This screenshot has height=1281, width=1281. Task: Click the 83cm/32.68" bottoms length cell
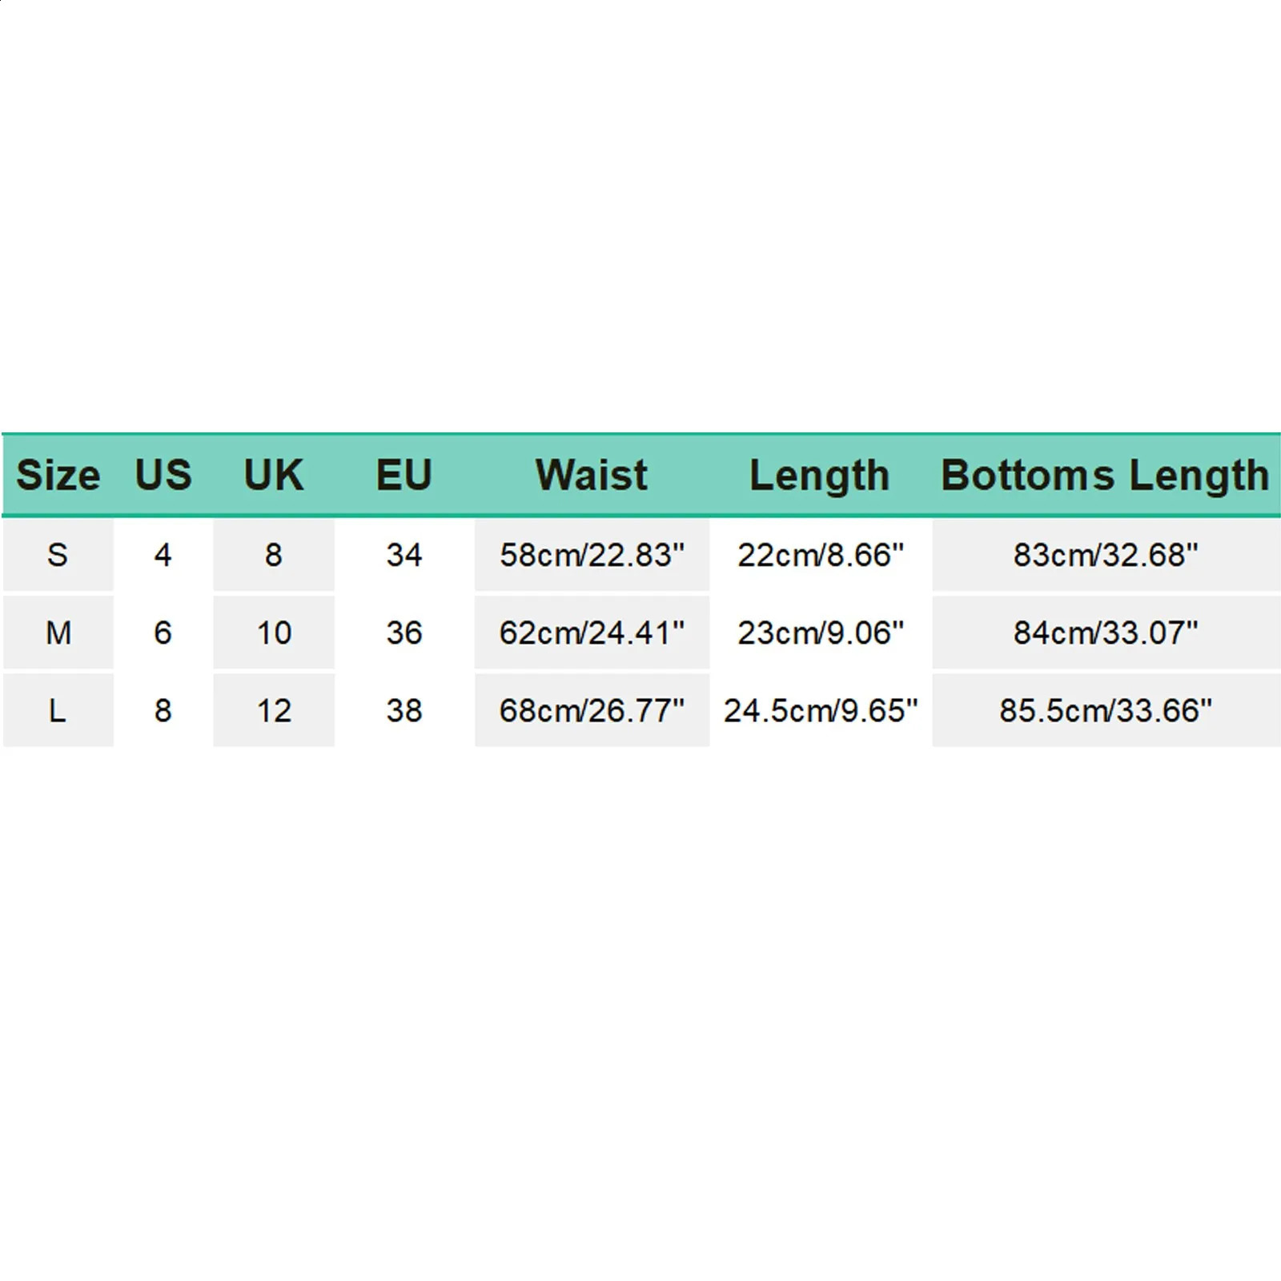[1105, 555]
